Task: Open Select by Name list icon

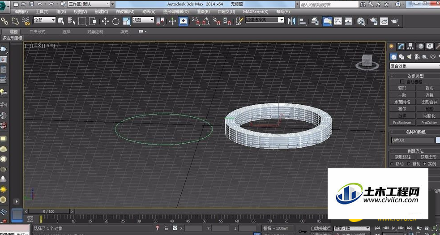Action: click(72, 21)
